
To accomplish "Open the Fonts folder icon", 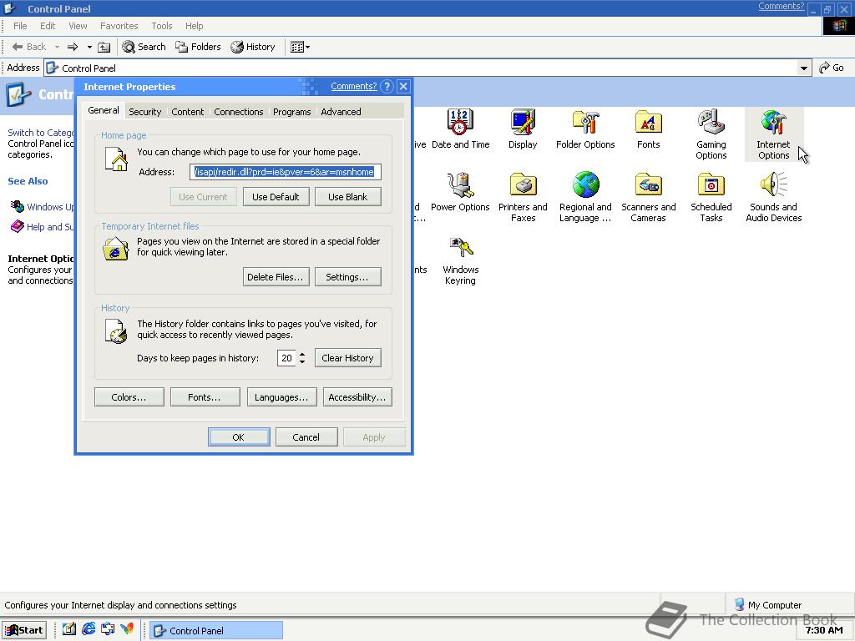I will coord(648,129).
